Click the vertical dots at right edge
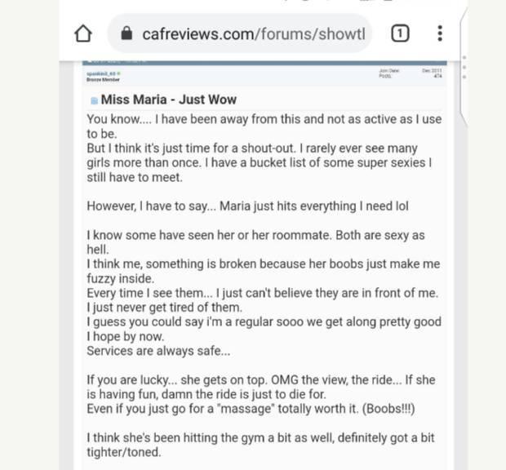The image size is (506, 470). point(464,67)
